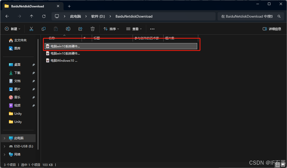Click the Cut scissors icon
Screen dimensions: 287x168
[x=31, y=29]
